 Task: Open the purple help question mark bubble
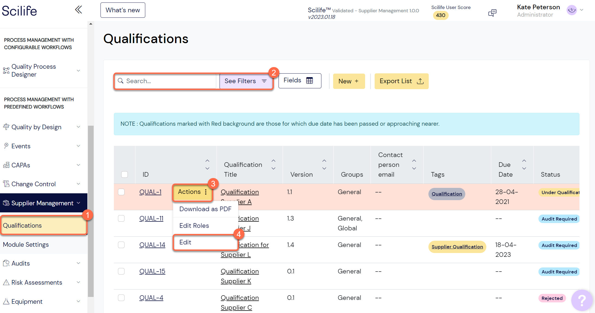click(x=582, y=300)
